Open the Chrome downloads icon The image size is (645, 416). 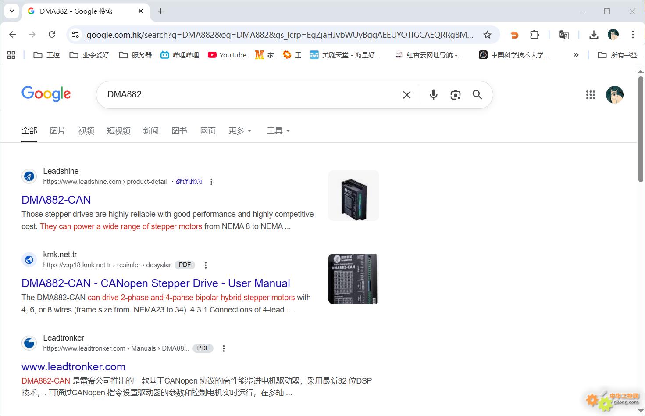pyautogui.click(x=594, y=35)
